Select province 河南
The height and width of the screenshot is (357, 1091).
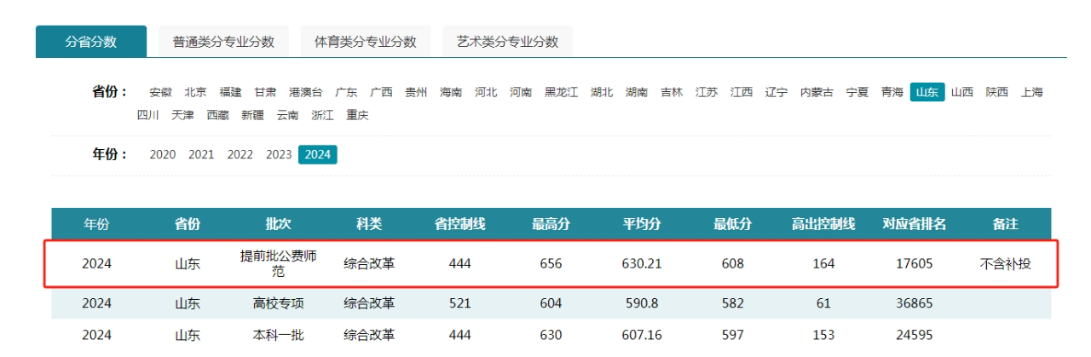click(521, 92)
